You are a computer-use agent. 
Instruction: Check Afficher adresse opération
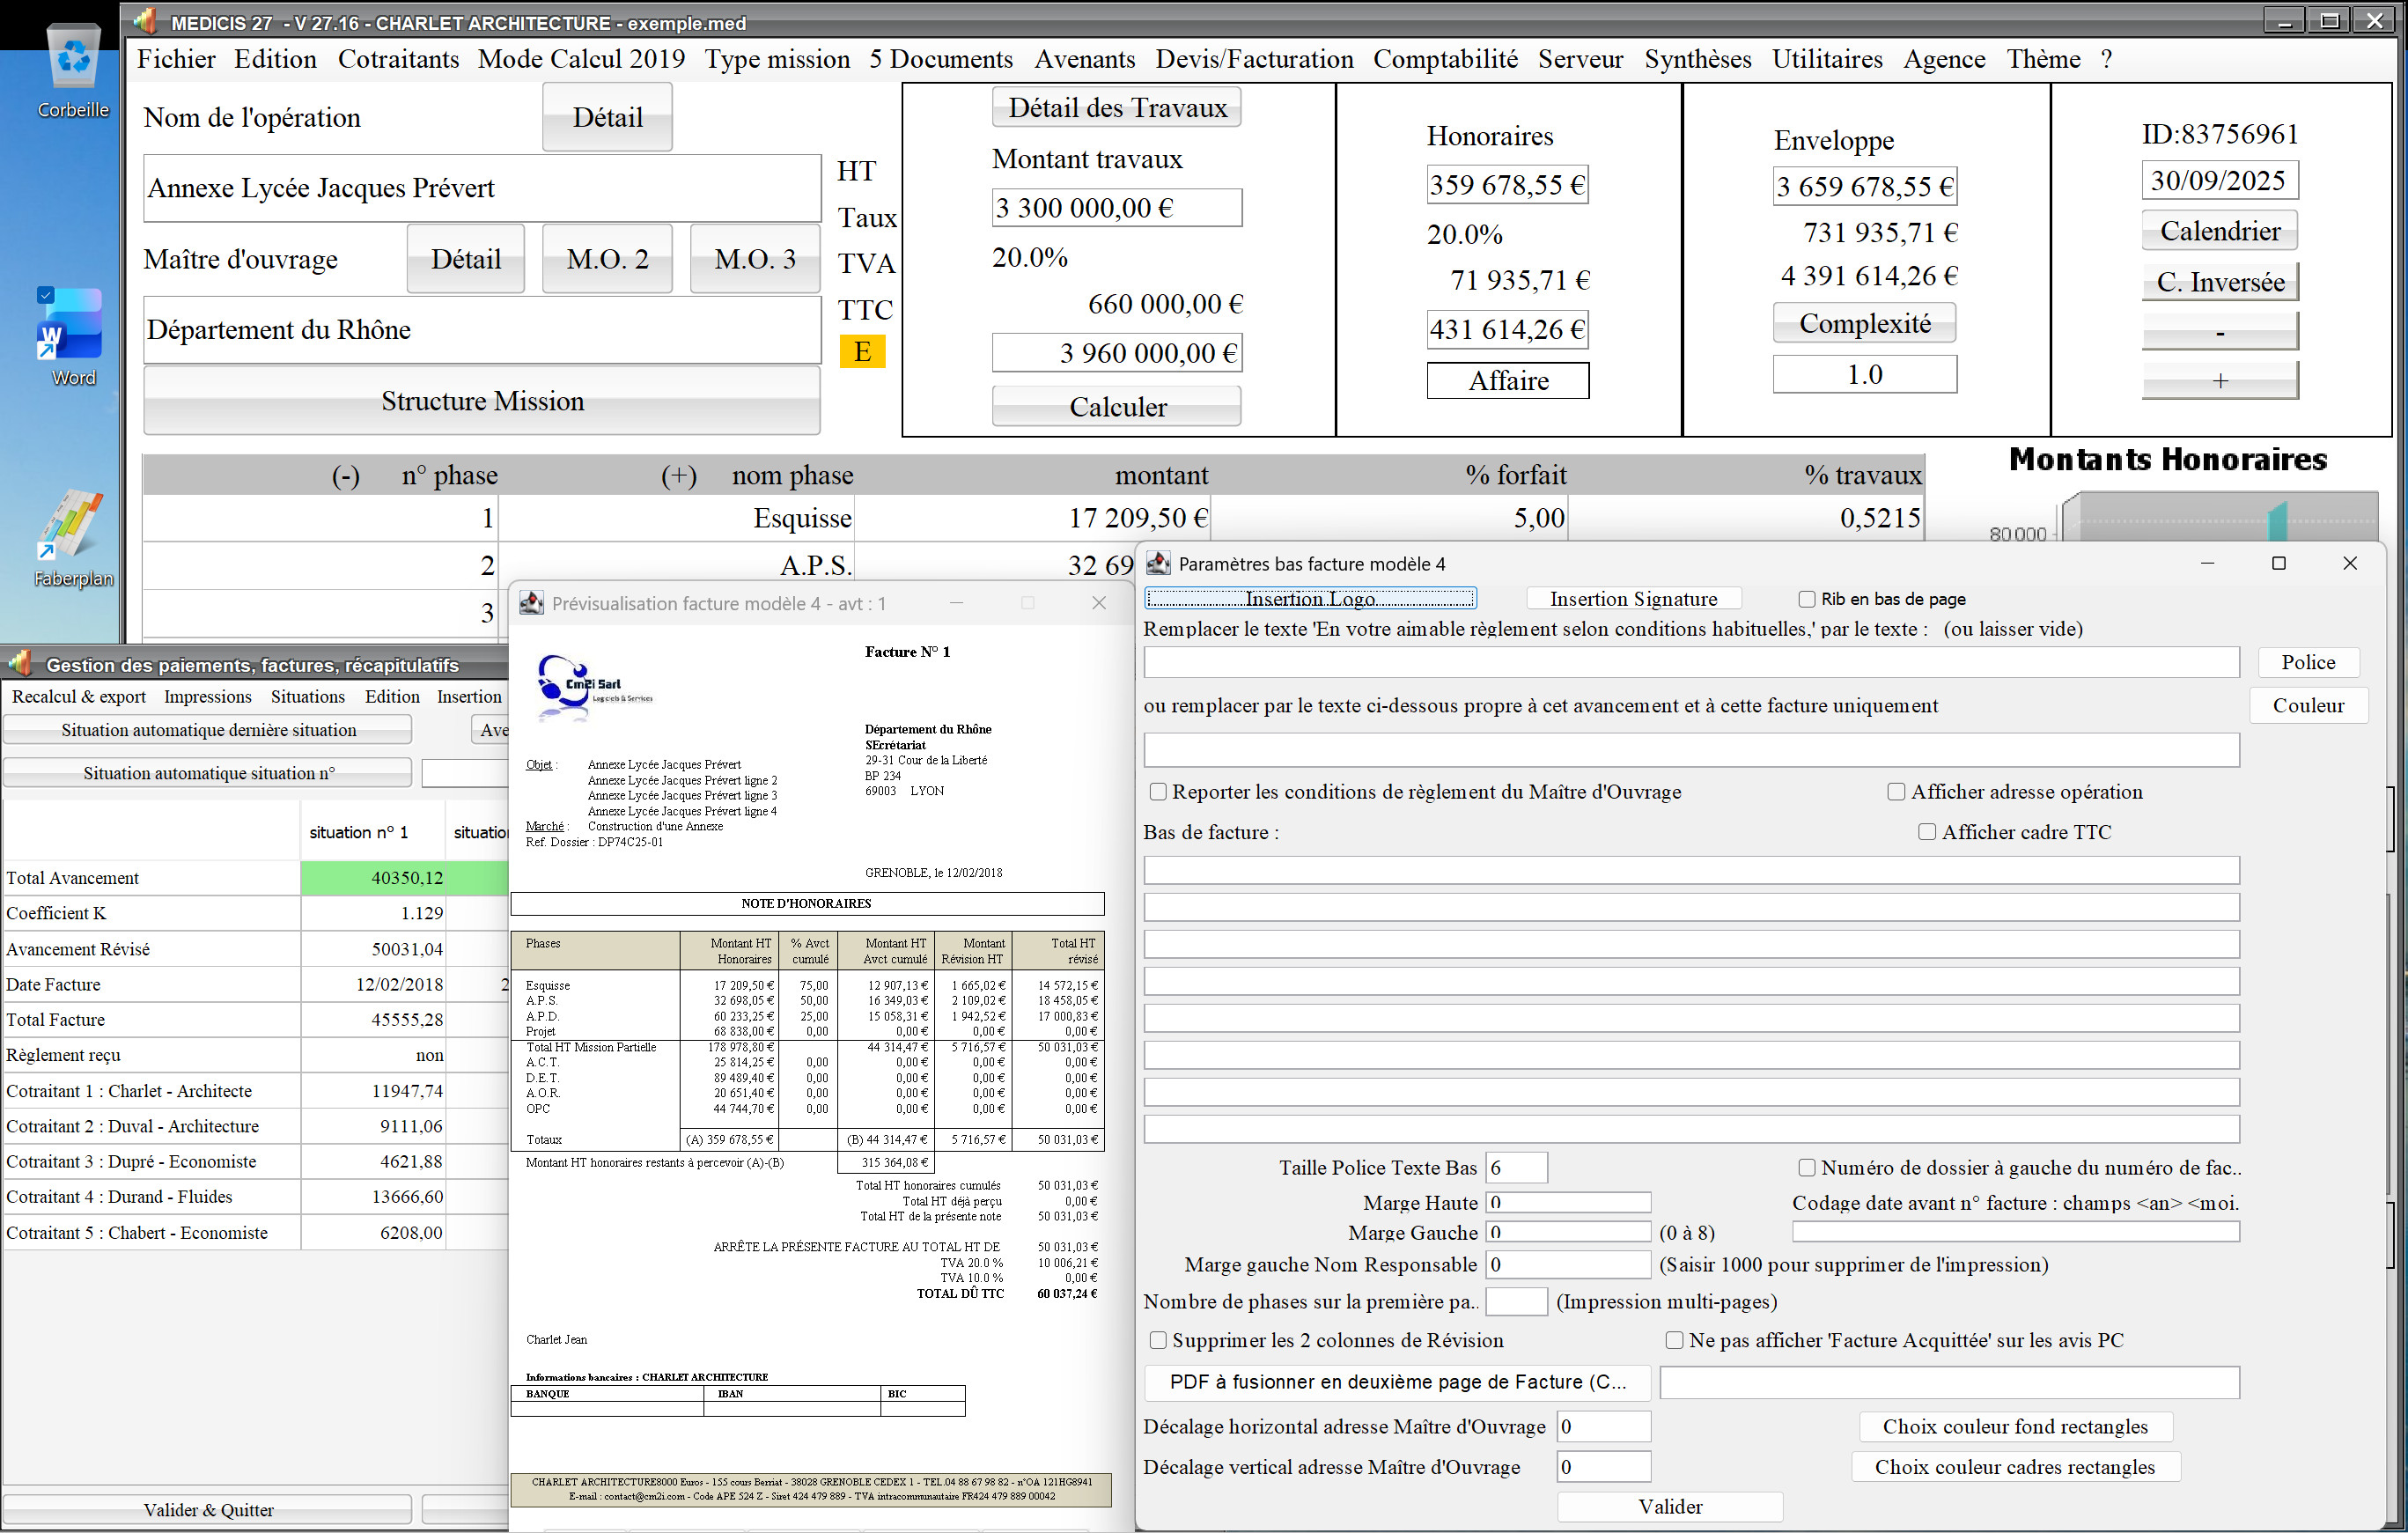click(x=1895, y=792)
